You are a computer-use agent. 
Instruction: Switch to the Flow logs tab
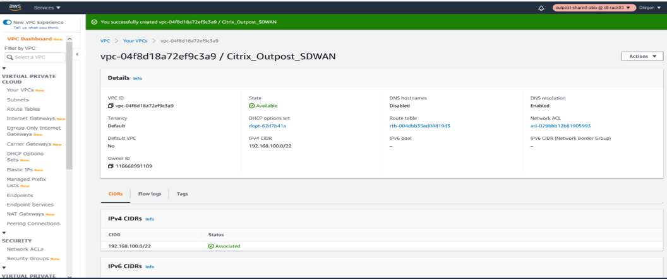150,194
